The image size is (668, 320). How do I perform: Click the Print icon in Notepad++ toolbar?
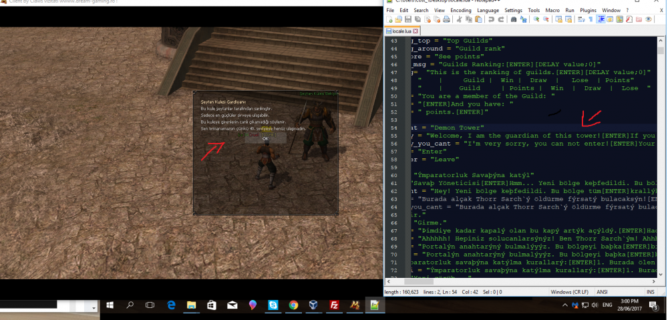point(446,19)
